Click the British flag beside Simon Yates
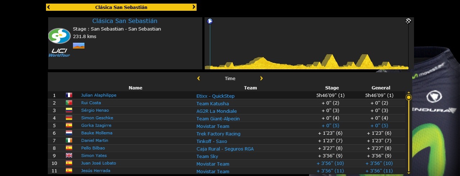The height and width of the screenshot is (176, 460). (69, 156)
